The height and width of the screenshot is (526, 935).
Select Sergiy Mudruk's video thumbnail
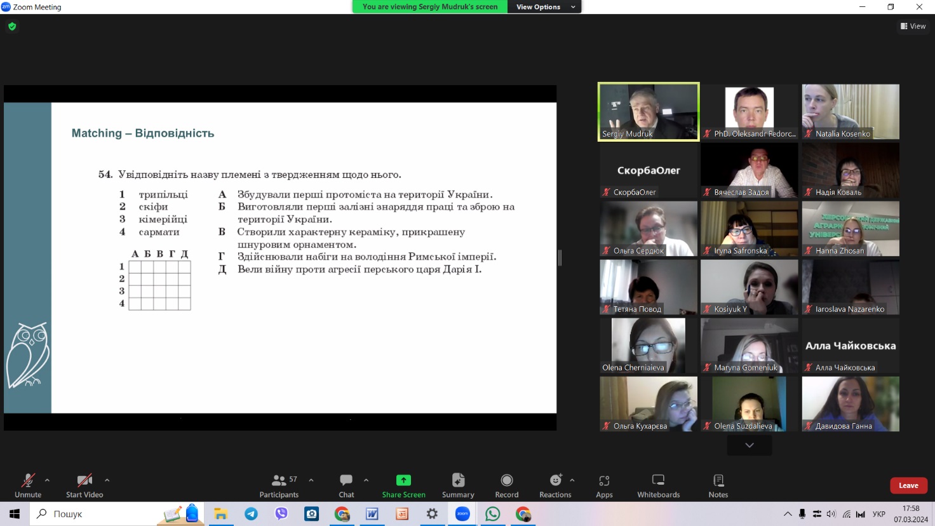pos(649,111)
